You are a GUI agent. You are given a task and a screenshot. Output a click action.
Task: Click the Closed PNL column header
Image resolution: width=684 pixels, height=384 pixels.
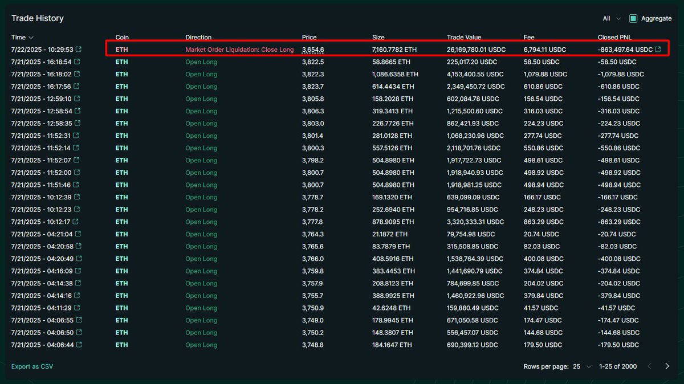coord(616,37)
